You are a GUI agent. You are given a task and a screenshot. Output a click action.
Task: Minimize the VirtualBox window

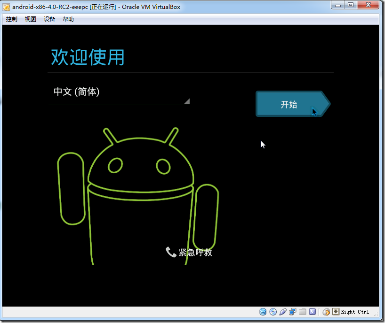[x=338, y=5]
